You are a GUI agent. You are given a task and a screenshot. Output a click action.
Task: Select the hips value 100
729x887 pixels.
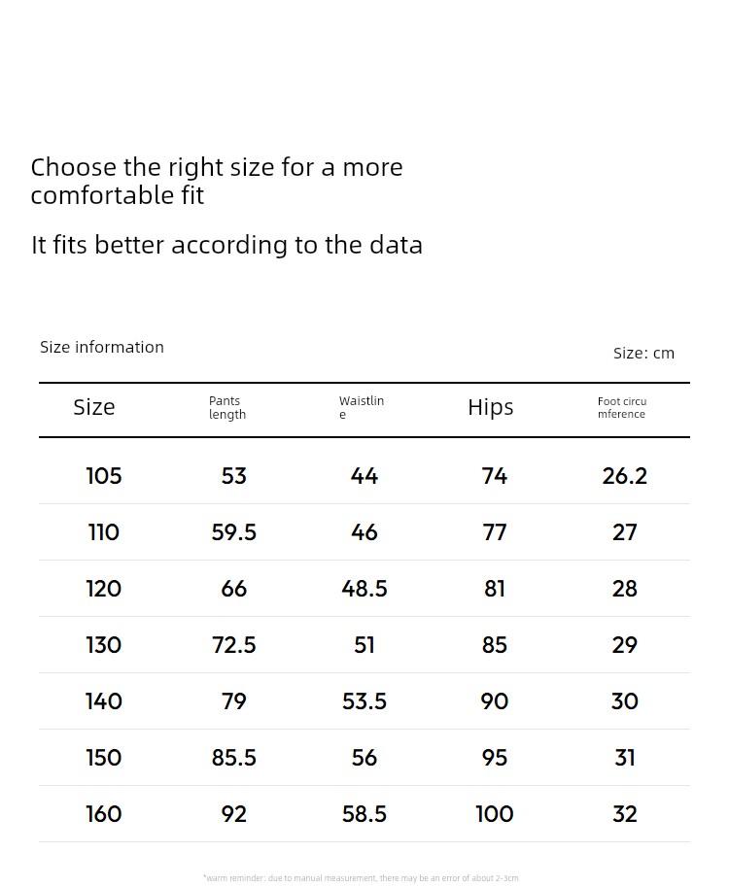click(495, 814)
